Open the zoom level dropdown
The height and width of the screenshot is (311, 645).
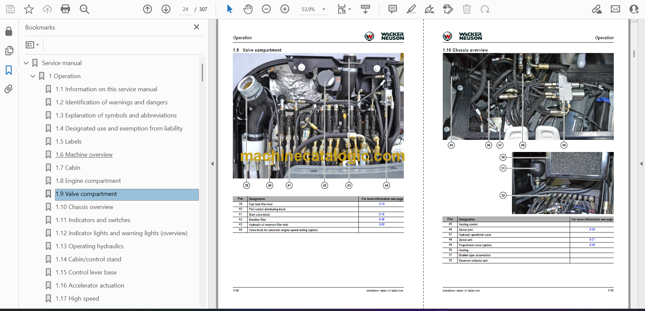click(x=324, y=9)
